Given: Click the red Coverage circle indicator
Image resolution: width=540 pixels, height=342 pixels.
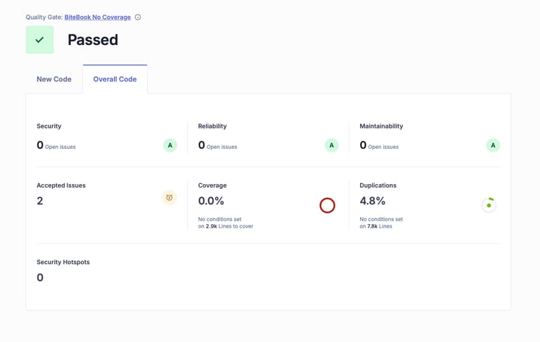Looking at the screenshot, I should click(x=327, y=205).
